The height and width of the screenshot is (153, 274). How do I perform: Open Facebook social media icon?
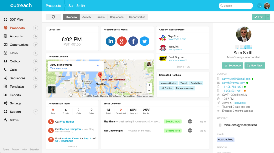coord(133,41)
